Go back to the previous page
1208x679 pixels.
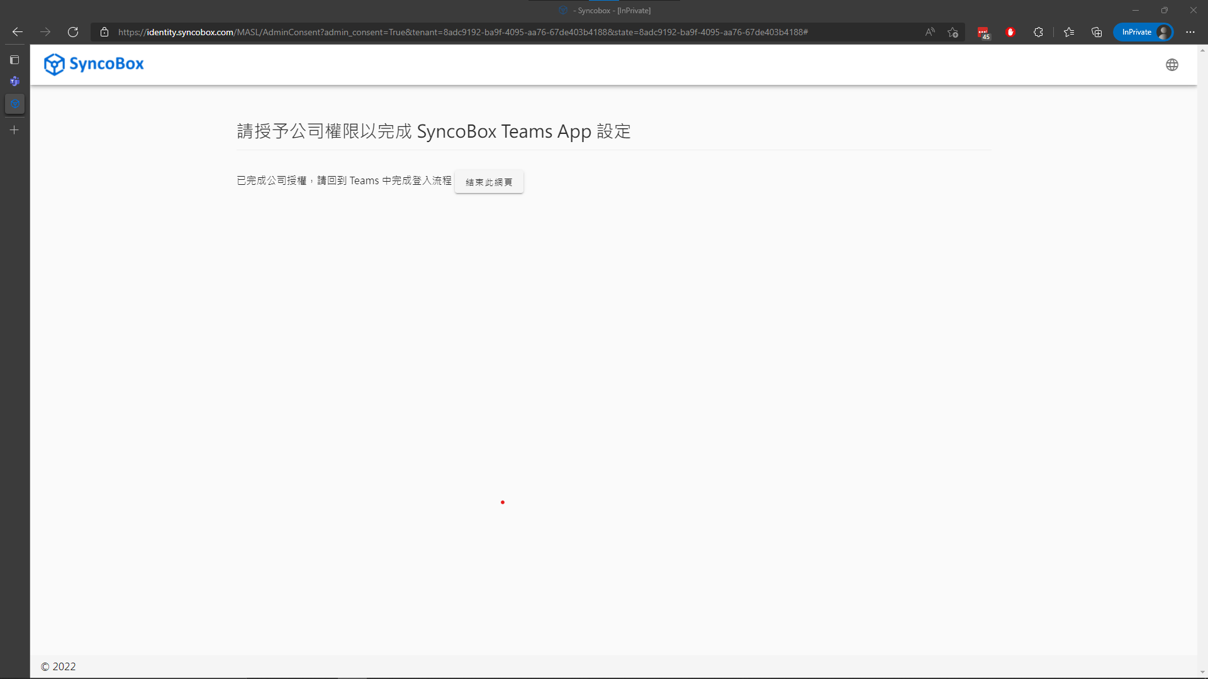point(18,32)
